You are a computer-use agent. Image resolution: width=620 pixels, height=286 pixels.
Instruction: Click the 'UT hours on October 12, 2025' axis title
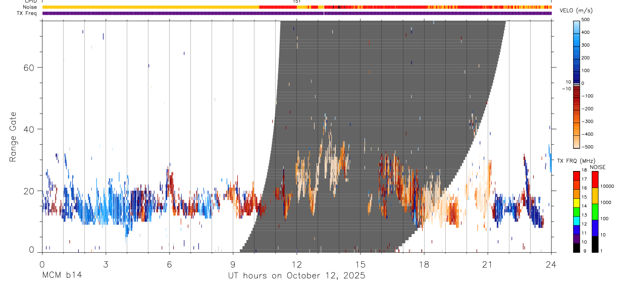click(296, 276)
